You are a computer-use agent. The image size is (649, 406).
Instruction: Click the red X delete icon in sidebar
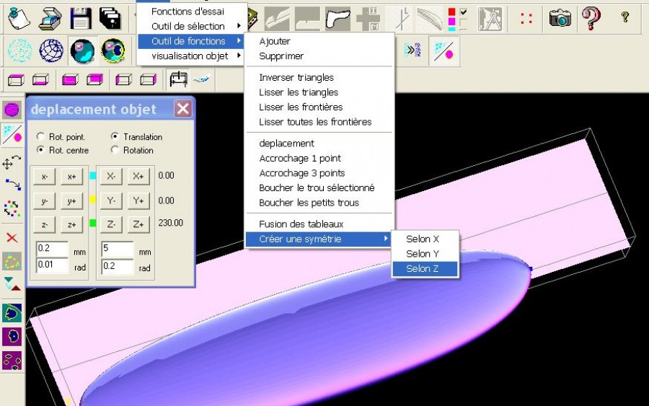[12, 237]
